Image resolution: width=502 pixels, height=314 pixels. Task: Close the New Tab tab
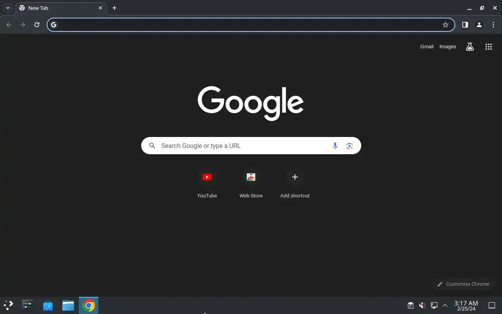point(100,8)
